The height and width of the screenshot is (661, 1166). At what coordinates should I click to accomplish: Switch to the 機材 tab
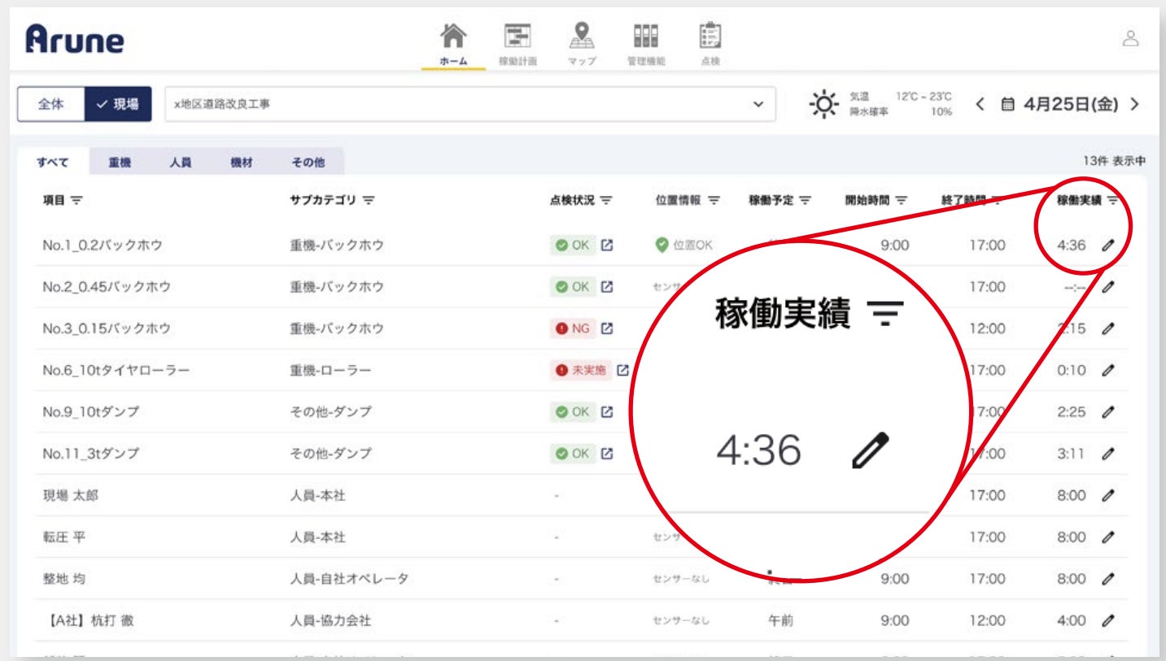pyautogui.click(x=242, y=162)
